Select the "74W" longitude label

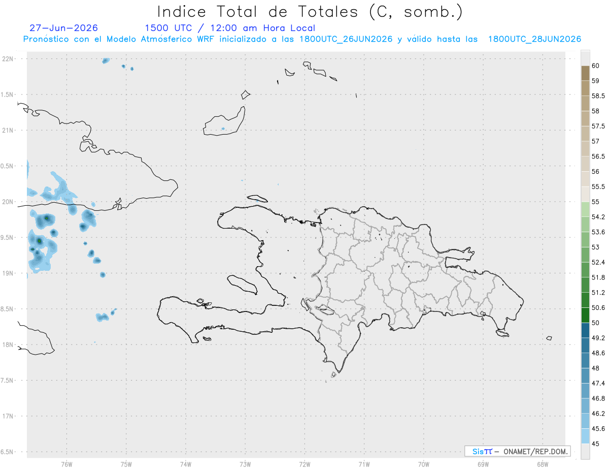point(186,464)
